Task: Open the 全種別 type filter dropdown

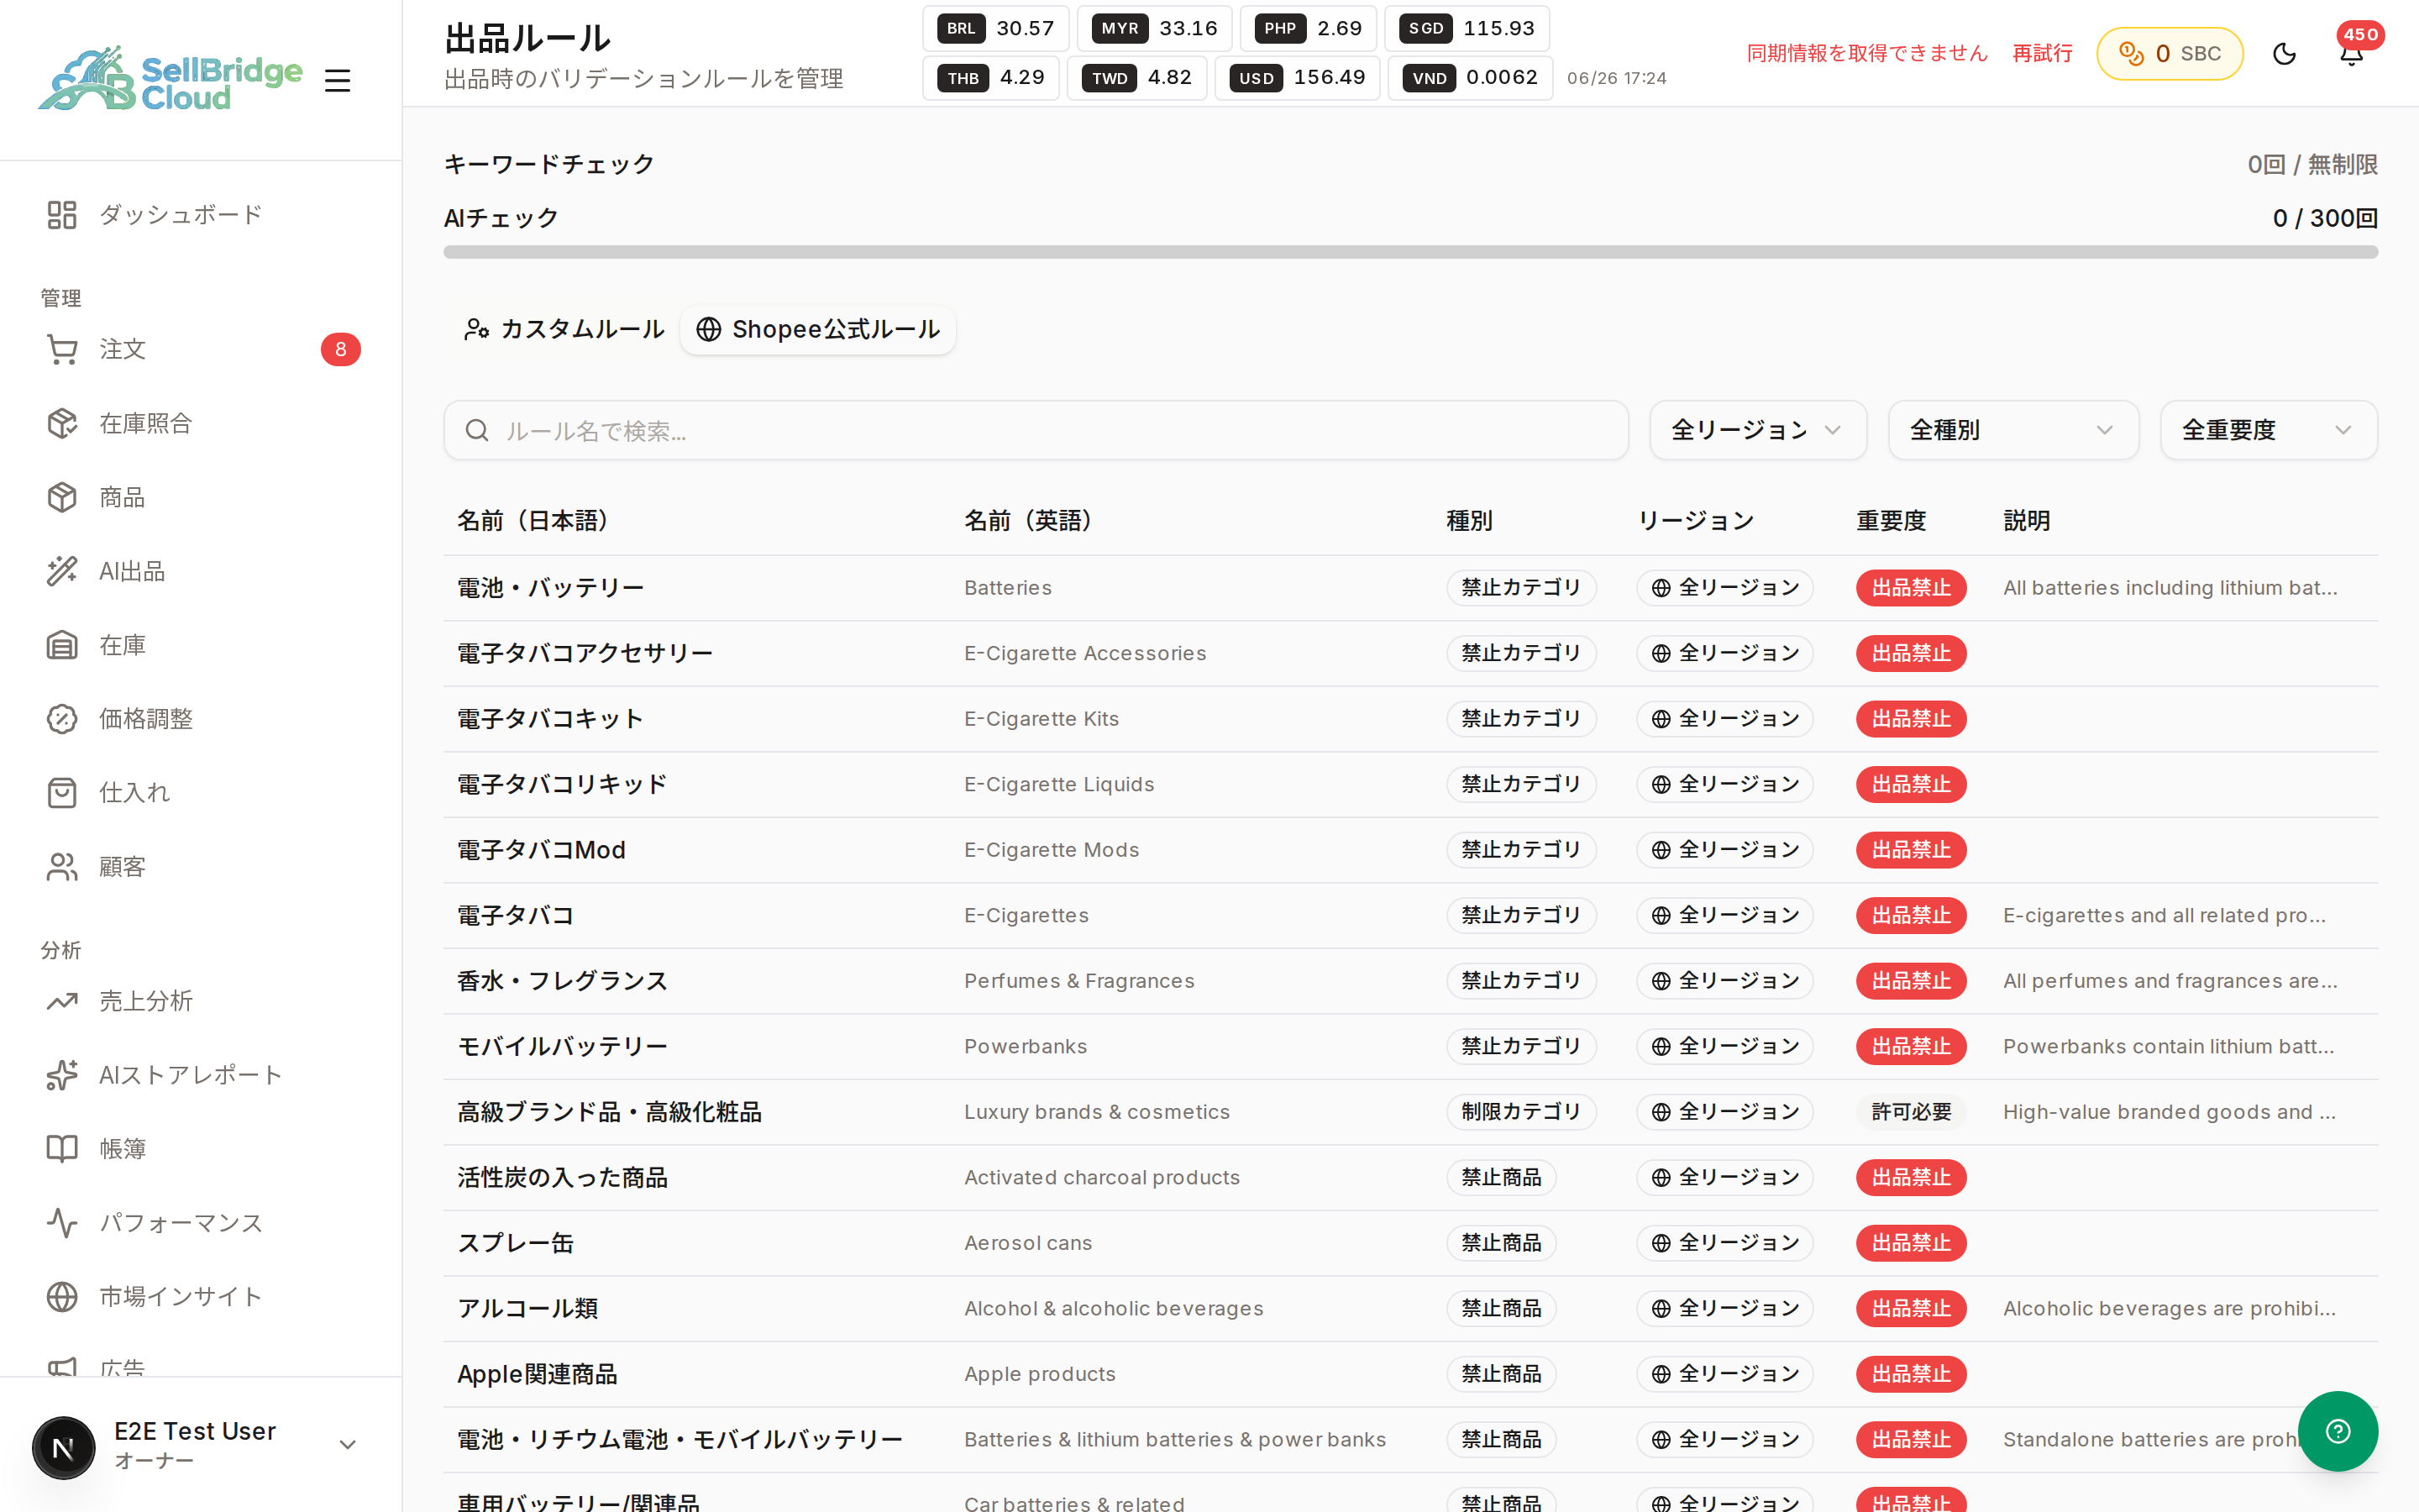Action: click(x=2012, y=430)
